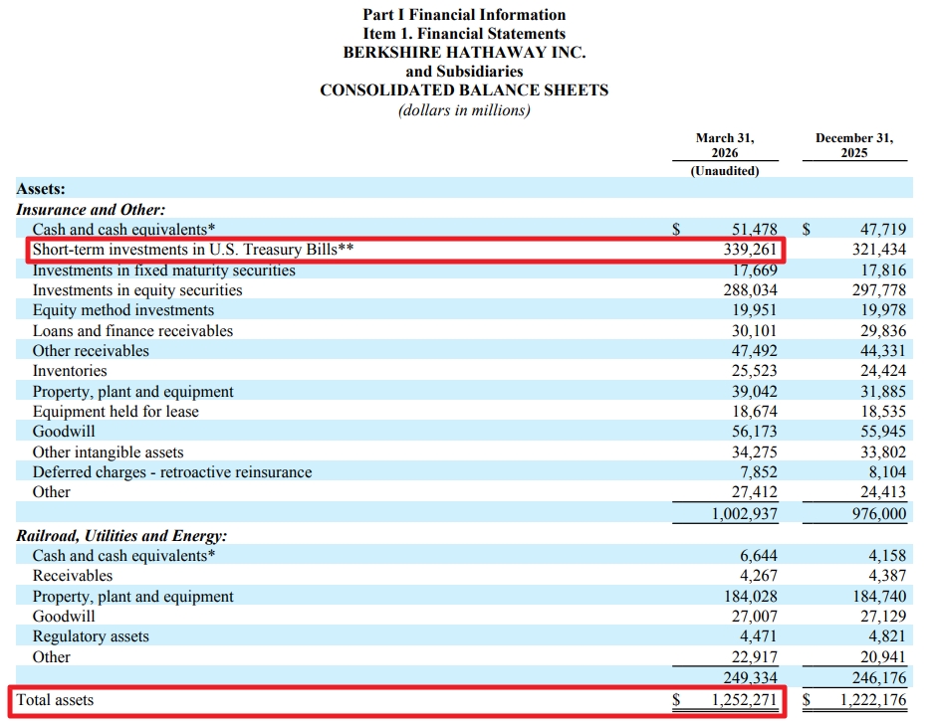Click the Regulatory assets row label
This screenshot has width=932, height=721.
pos(91,636)
